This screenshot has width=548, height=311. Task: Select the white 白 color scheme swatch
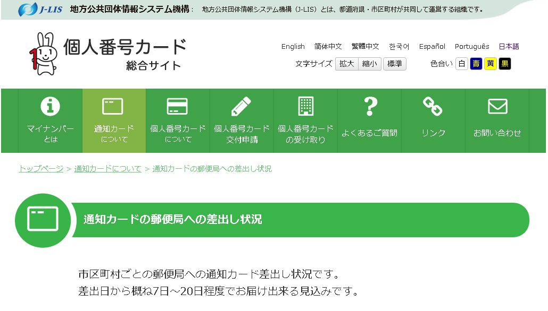click(x=462, y=64)
